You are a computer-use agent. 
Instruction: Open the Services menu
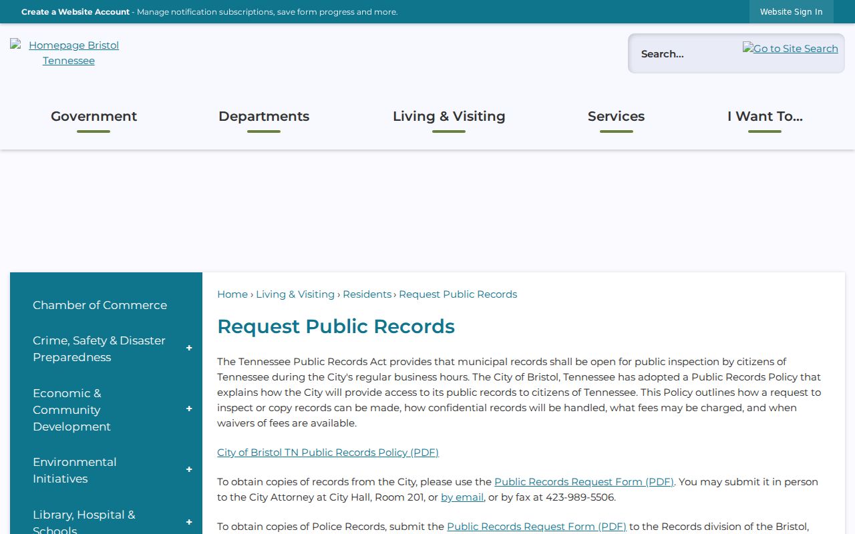click(616, 116)
